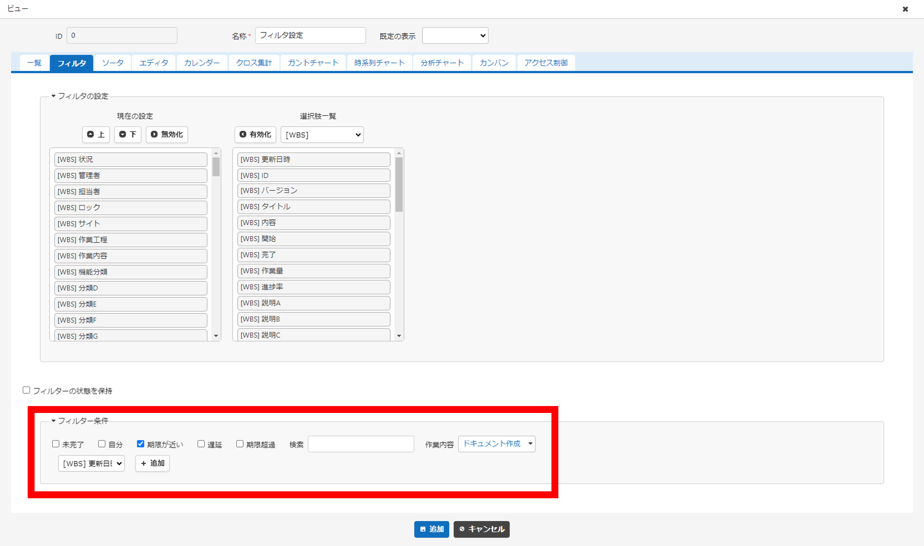
Task: Click the blue 追加 save button at bottom
Action: pos(432,529)
